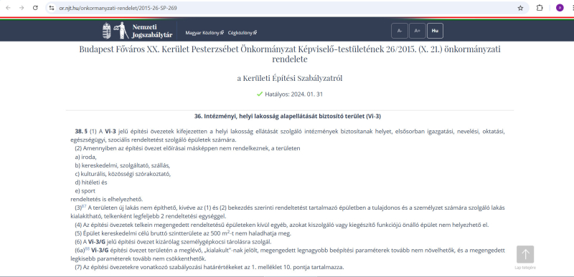Click the Nemzeti Jogszabálytár logo text
This screenshot has height=277, width=574.
coord(152,31)
